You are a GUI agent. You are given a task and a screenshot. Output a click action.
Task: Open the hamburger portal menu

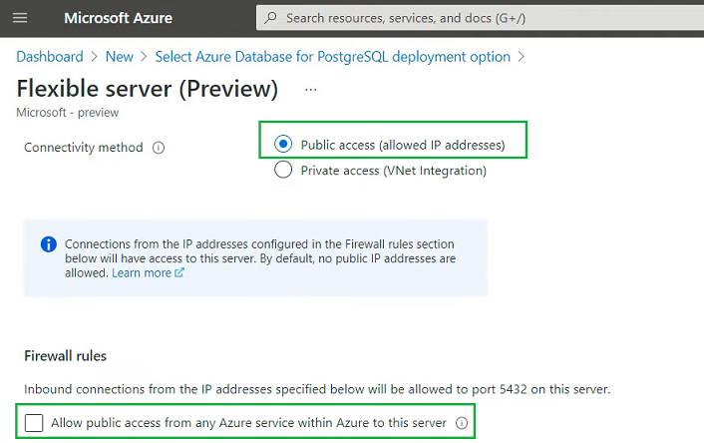click(x=20, y=18)
